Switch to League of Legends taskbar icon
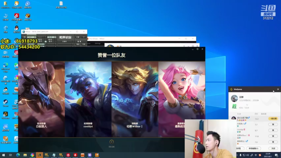The image size is (281, 158). (x=39, y=155)
